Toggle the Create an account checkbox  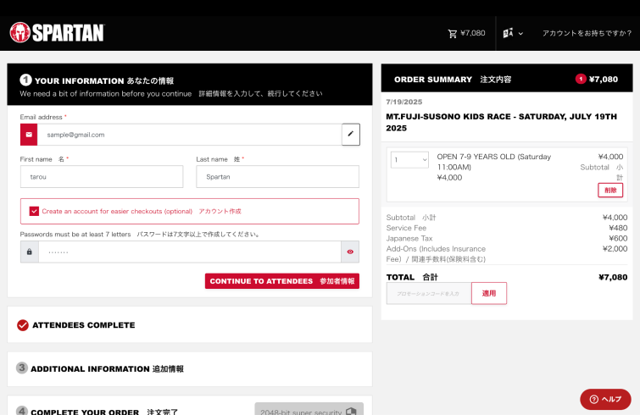pyautogui.click(x=34, y=211)
